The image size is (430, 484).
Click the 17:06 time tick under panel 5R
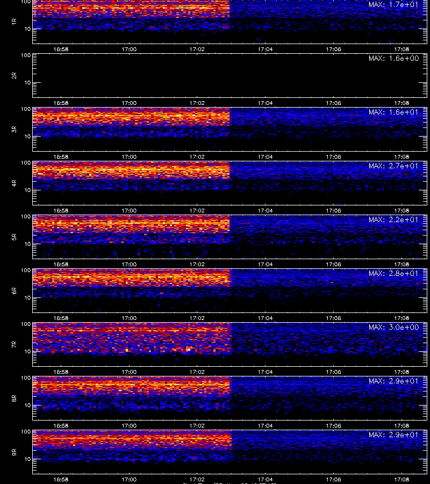[333, 264]
